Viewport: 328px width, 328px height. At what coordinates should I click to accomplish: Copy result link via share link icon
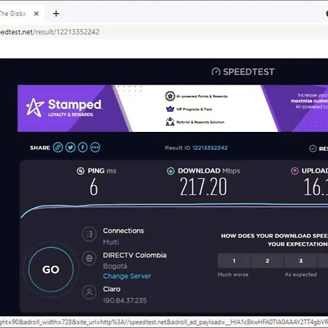[x=58, y=147]
